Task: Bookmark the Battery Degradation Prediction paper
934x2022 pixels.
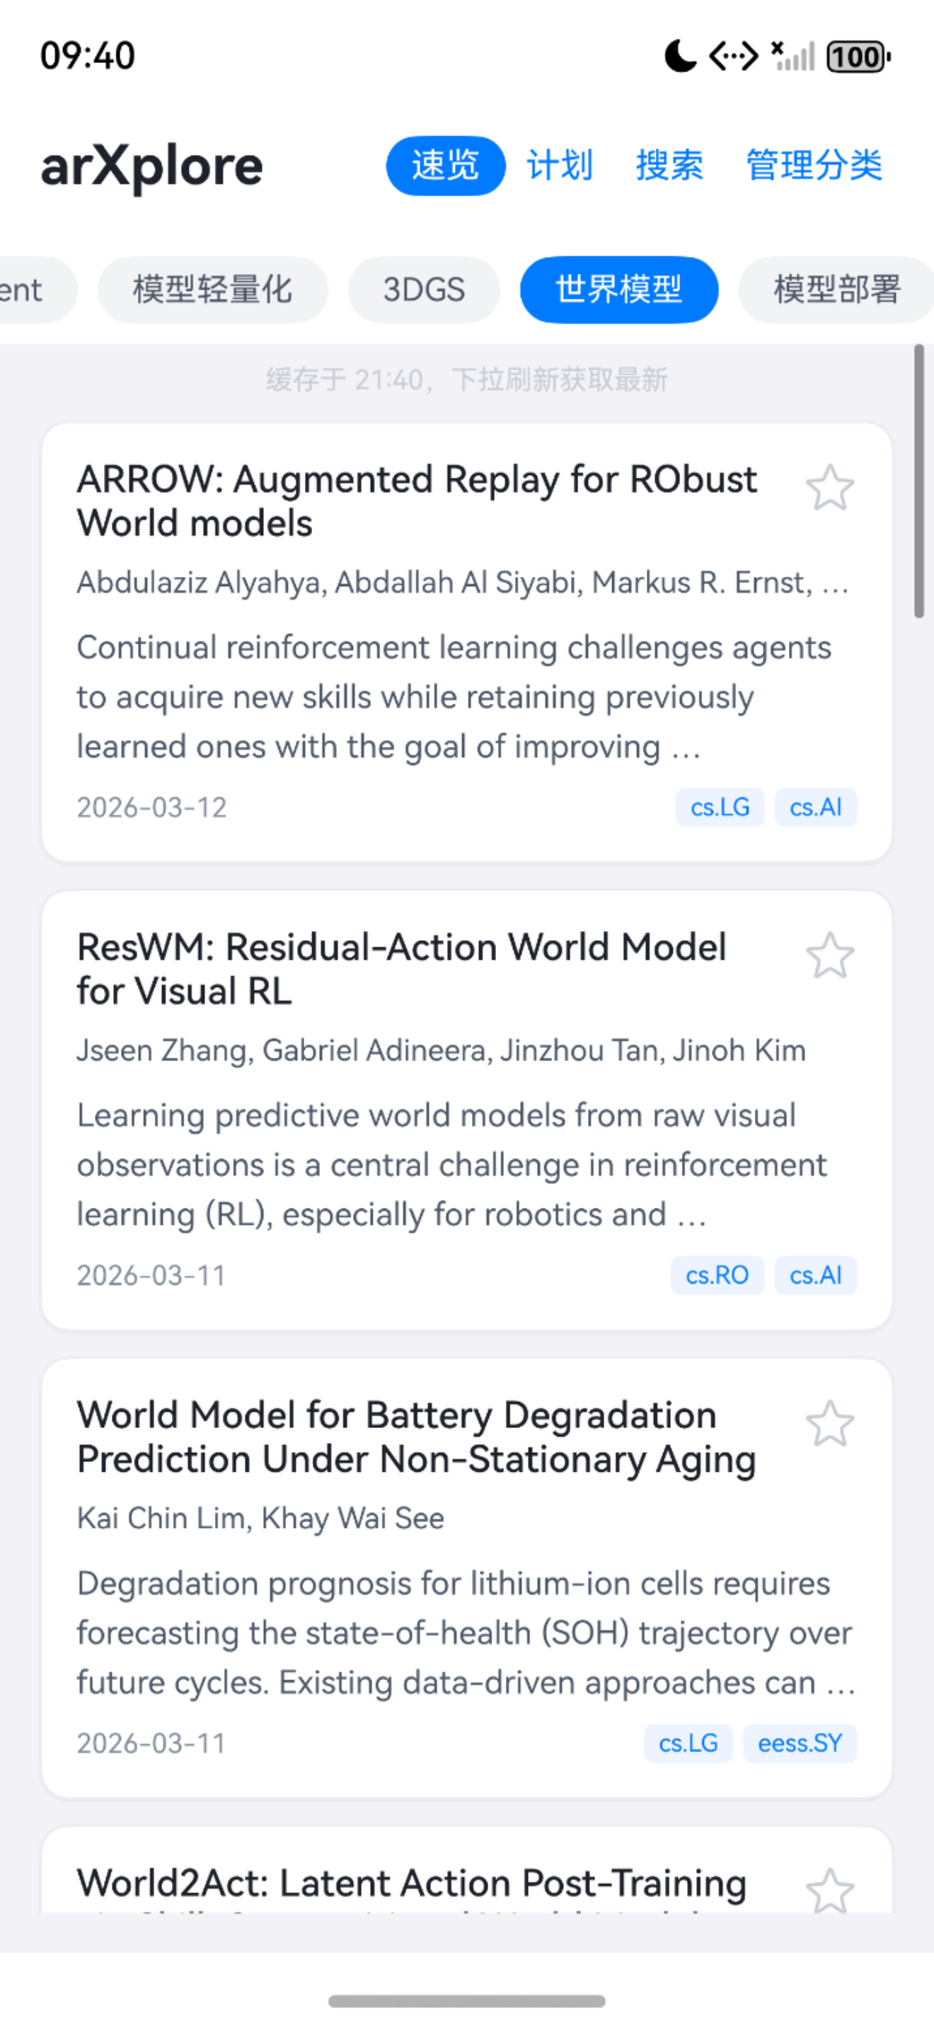Action: [830, 1423]
